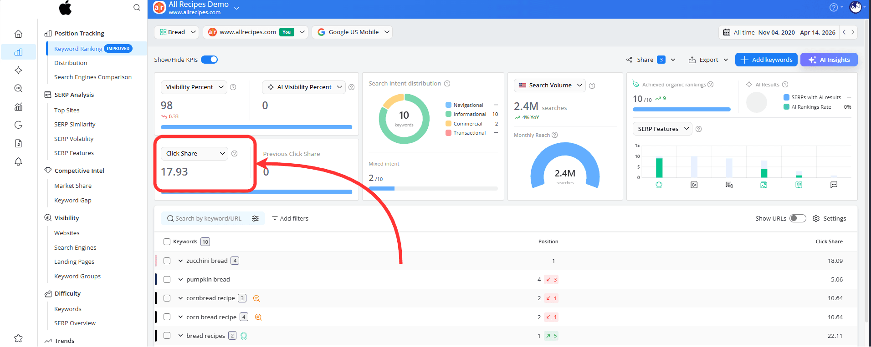Open the Visibility Percent KPI dropdown
This screenshot has height=347, width=871.
pyautogui.click(x=194, y=87)
